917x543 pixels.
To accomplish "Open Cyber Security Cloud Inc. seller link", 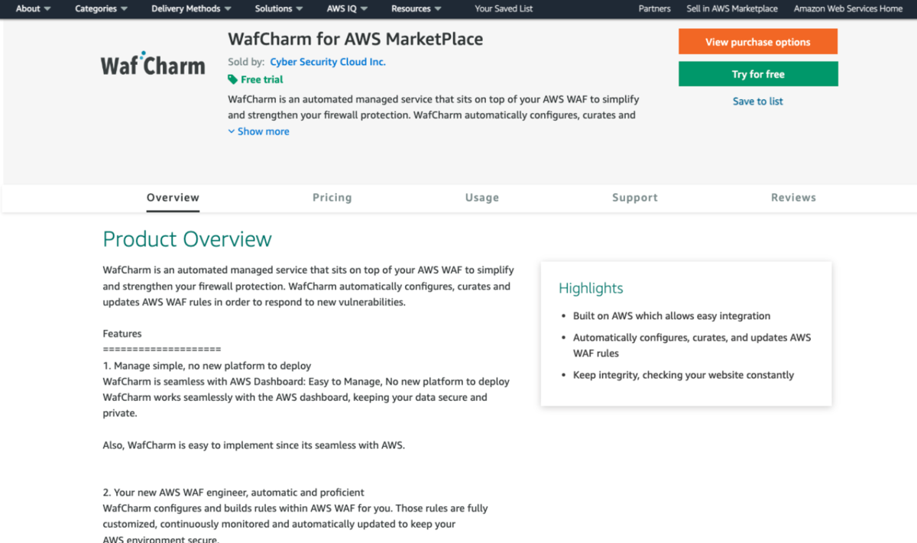I will click(328, 62).
